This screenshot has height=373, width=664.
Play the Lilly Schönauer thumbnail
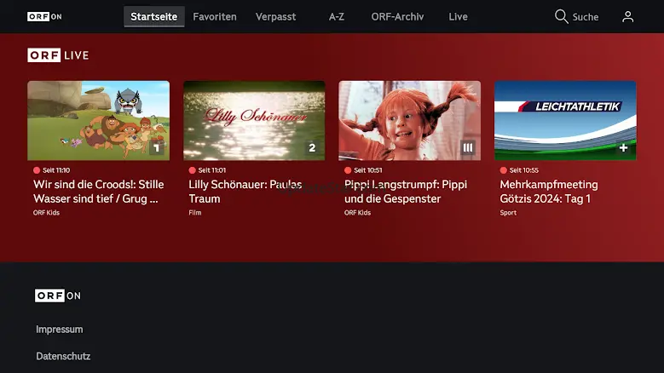pos(254,121)
